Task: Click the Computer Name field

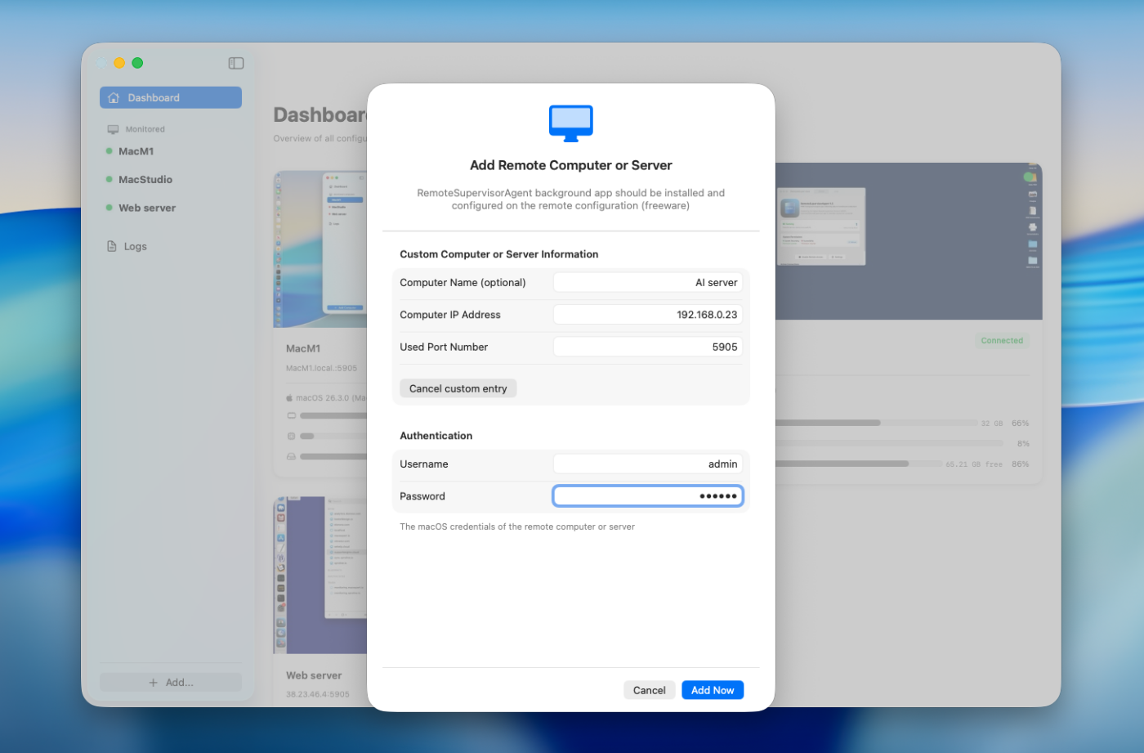Action: click(647, 282)
